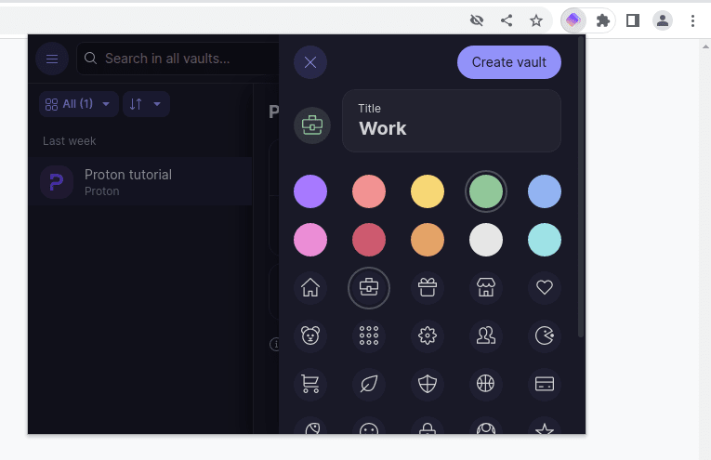The height and width of the screenshot is (460, 711).
Task: Pick the light blue vault color
Action: [x=544, y=191]
